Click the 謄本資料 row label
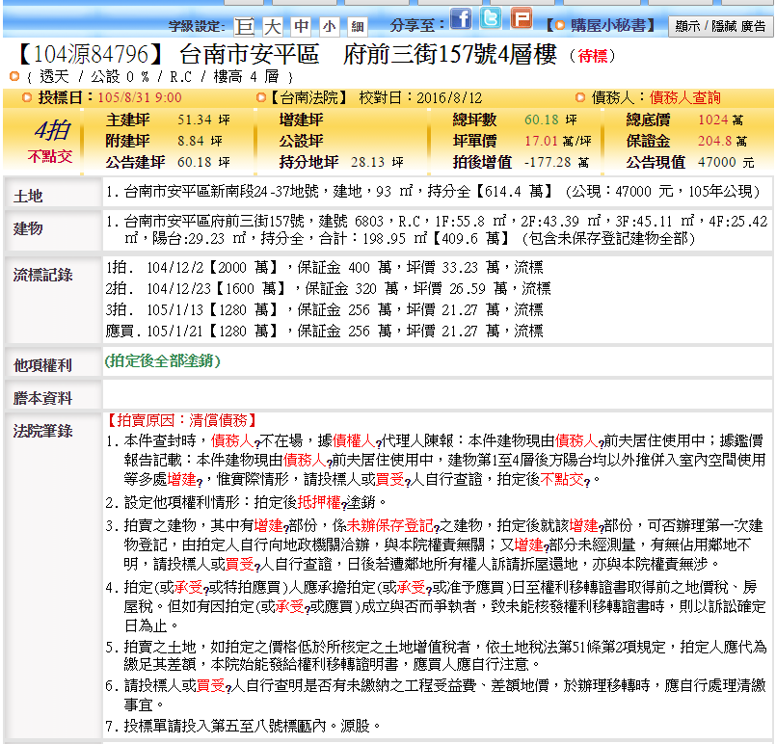 tap(43, 398)
